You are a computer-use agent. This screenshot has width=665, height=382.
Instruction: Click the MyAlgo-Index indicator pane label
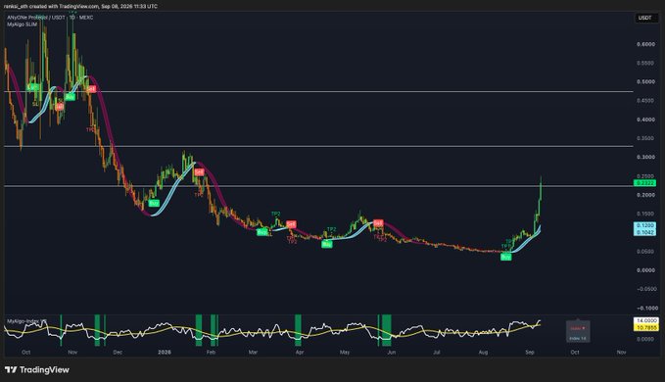pos(26,321)
